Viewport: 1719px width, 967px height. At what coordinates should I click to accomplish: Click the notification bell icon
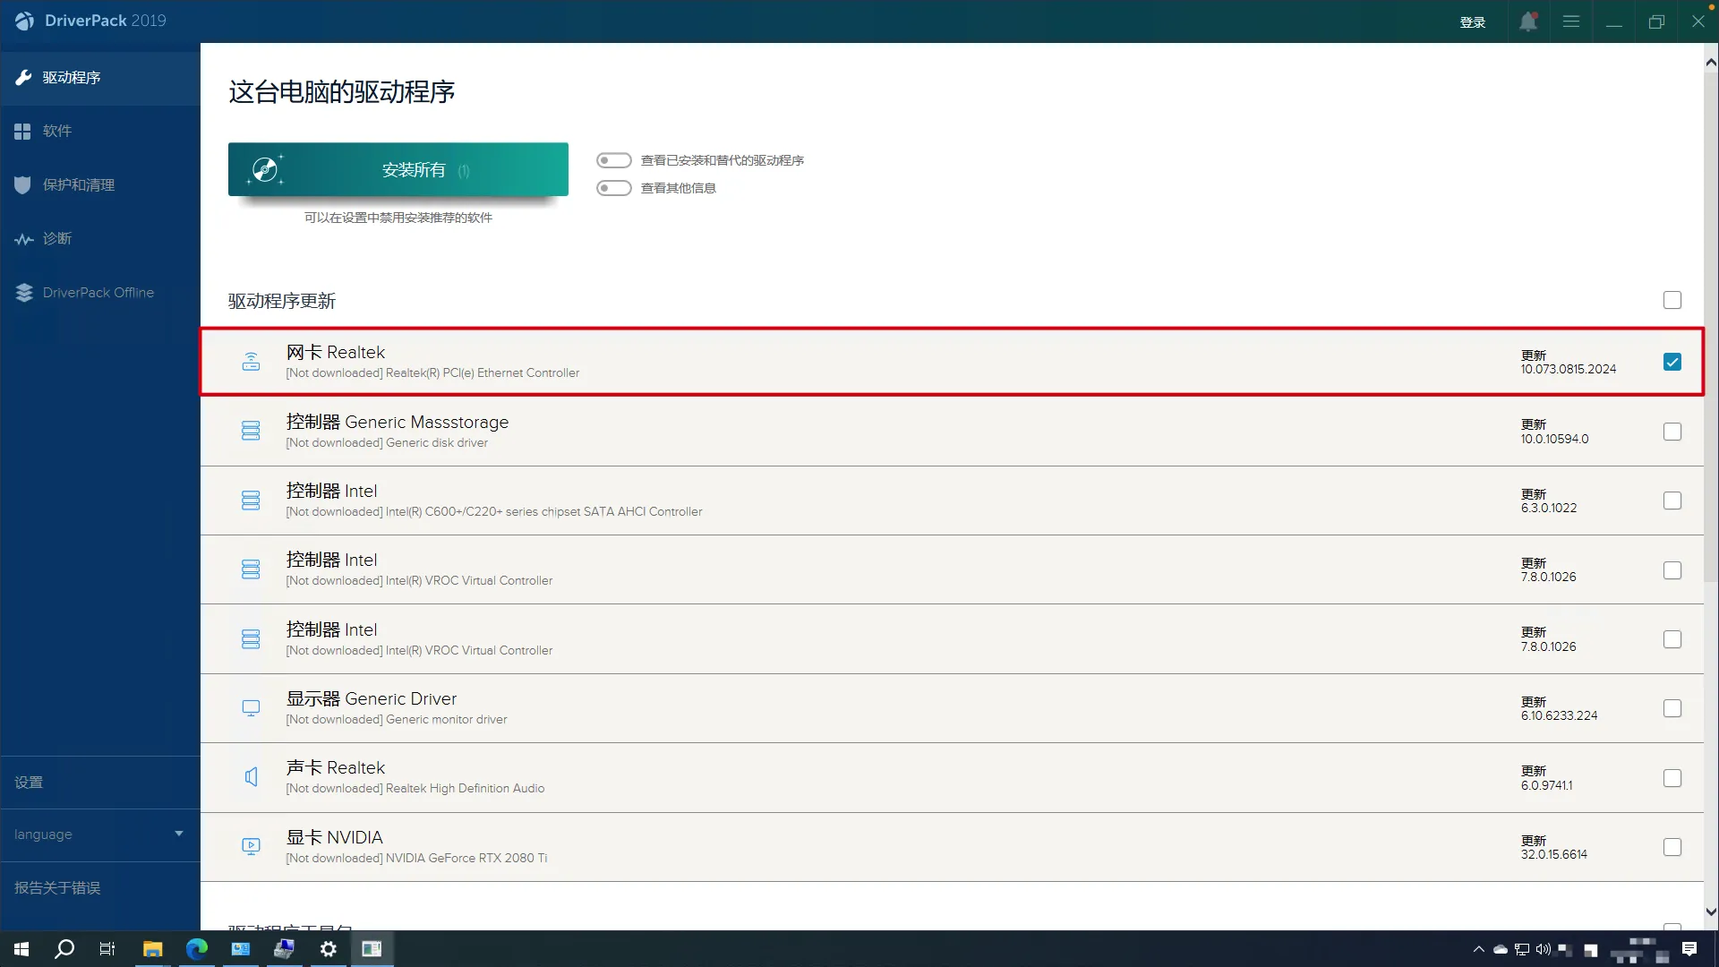[x=1527, y=21]
